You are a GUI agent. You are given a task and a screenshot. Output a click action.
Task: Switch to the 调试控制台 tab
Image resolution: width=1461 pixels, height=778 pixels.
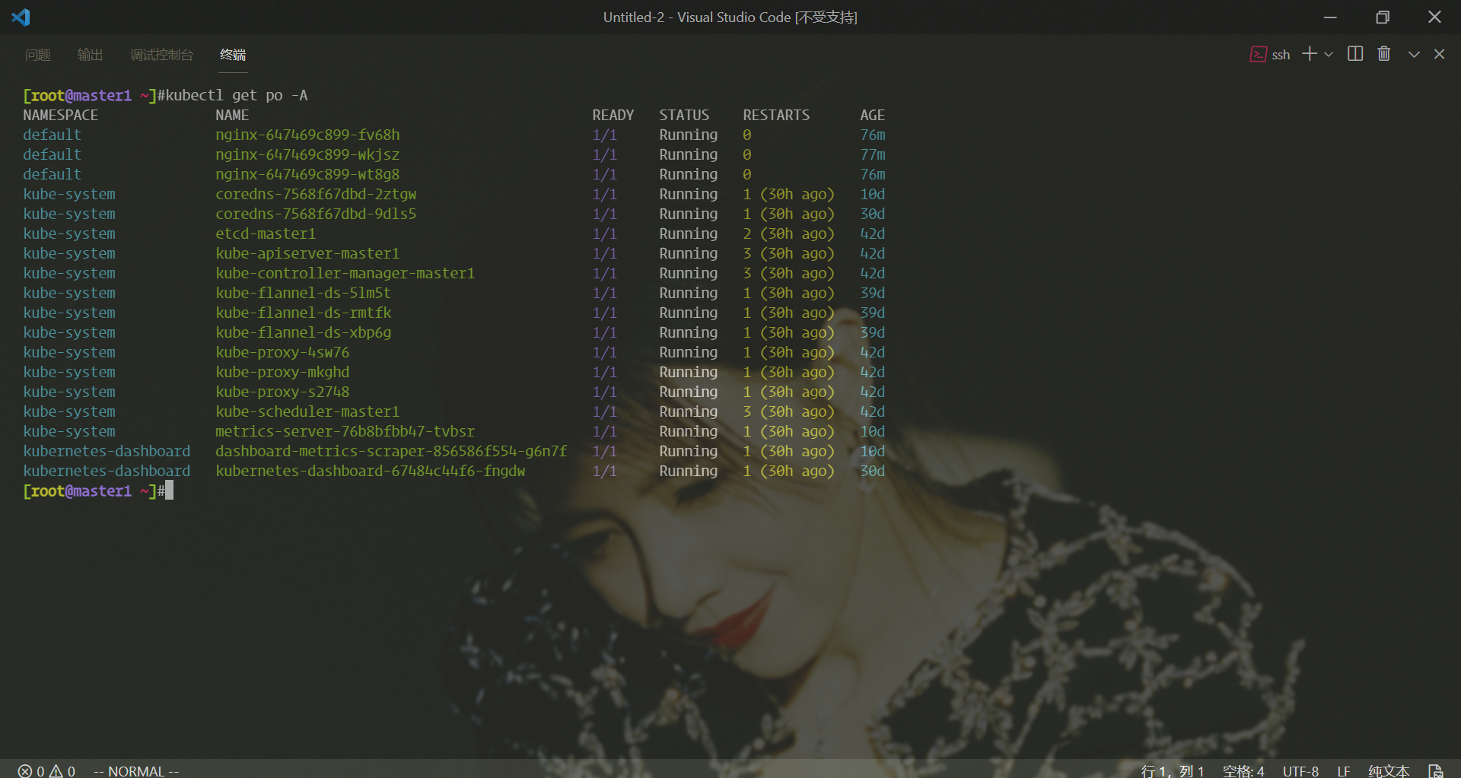pyautogui.click(x=161, y=55)
